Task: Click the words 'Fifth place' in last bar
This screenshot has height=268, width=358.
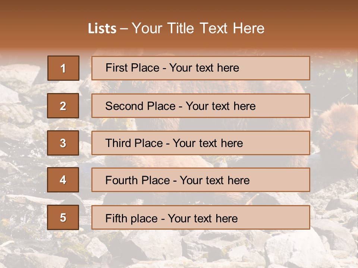Action: [132, 218]
